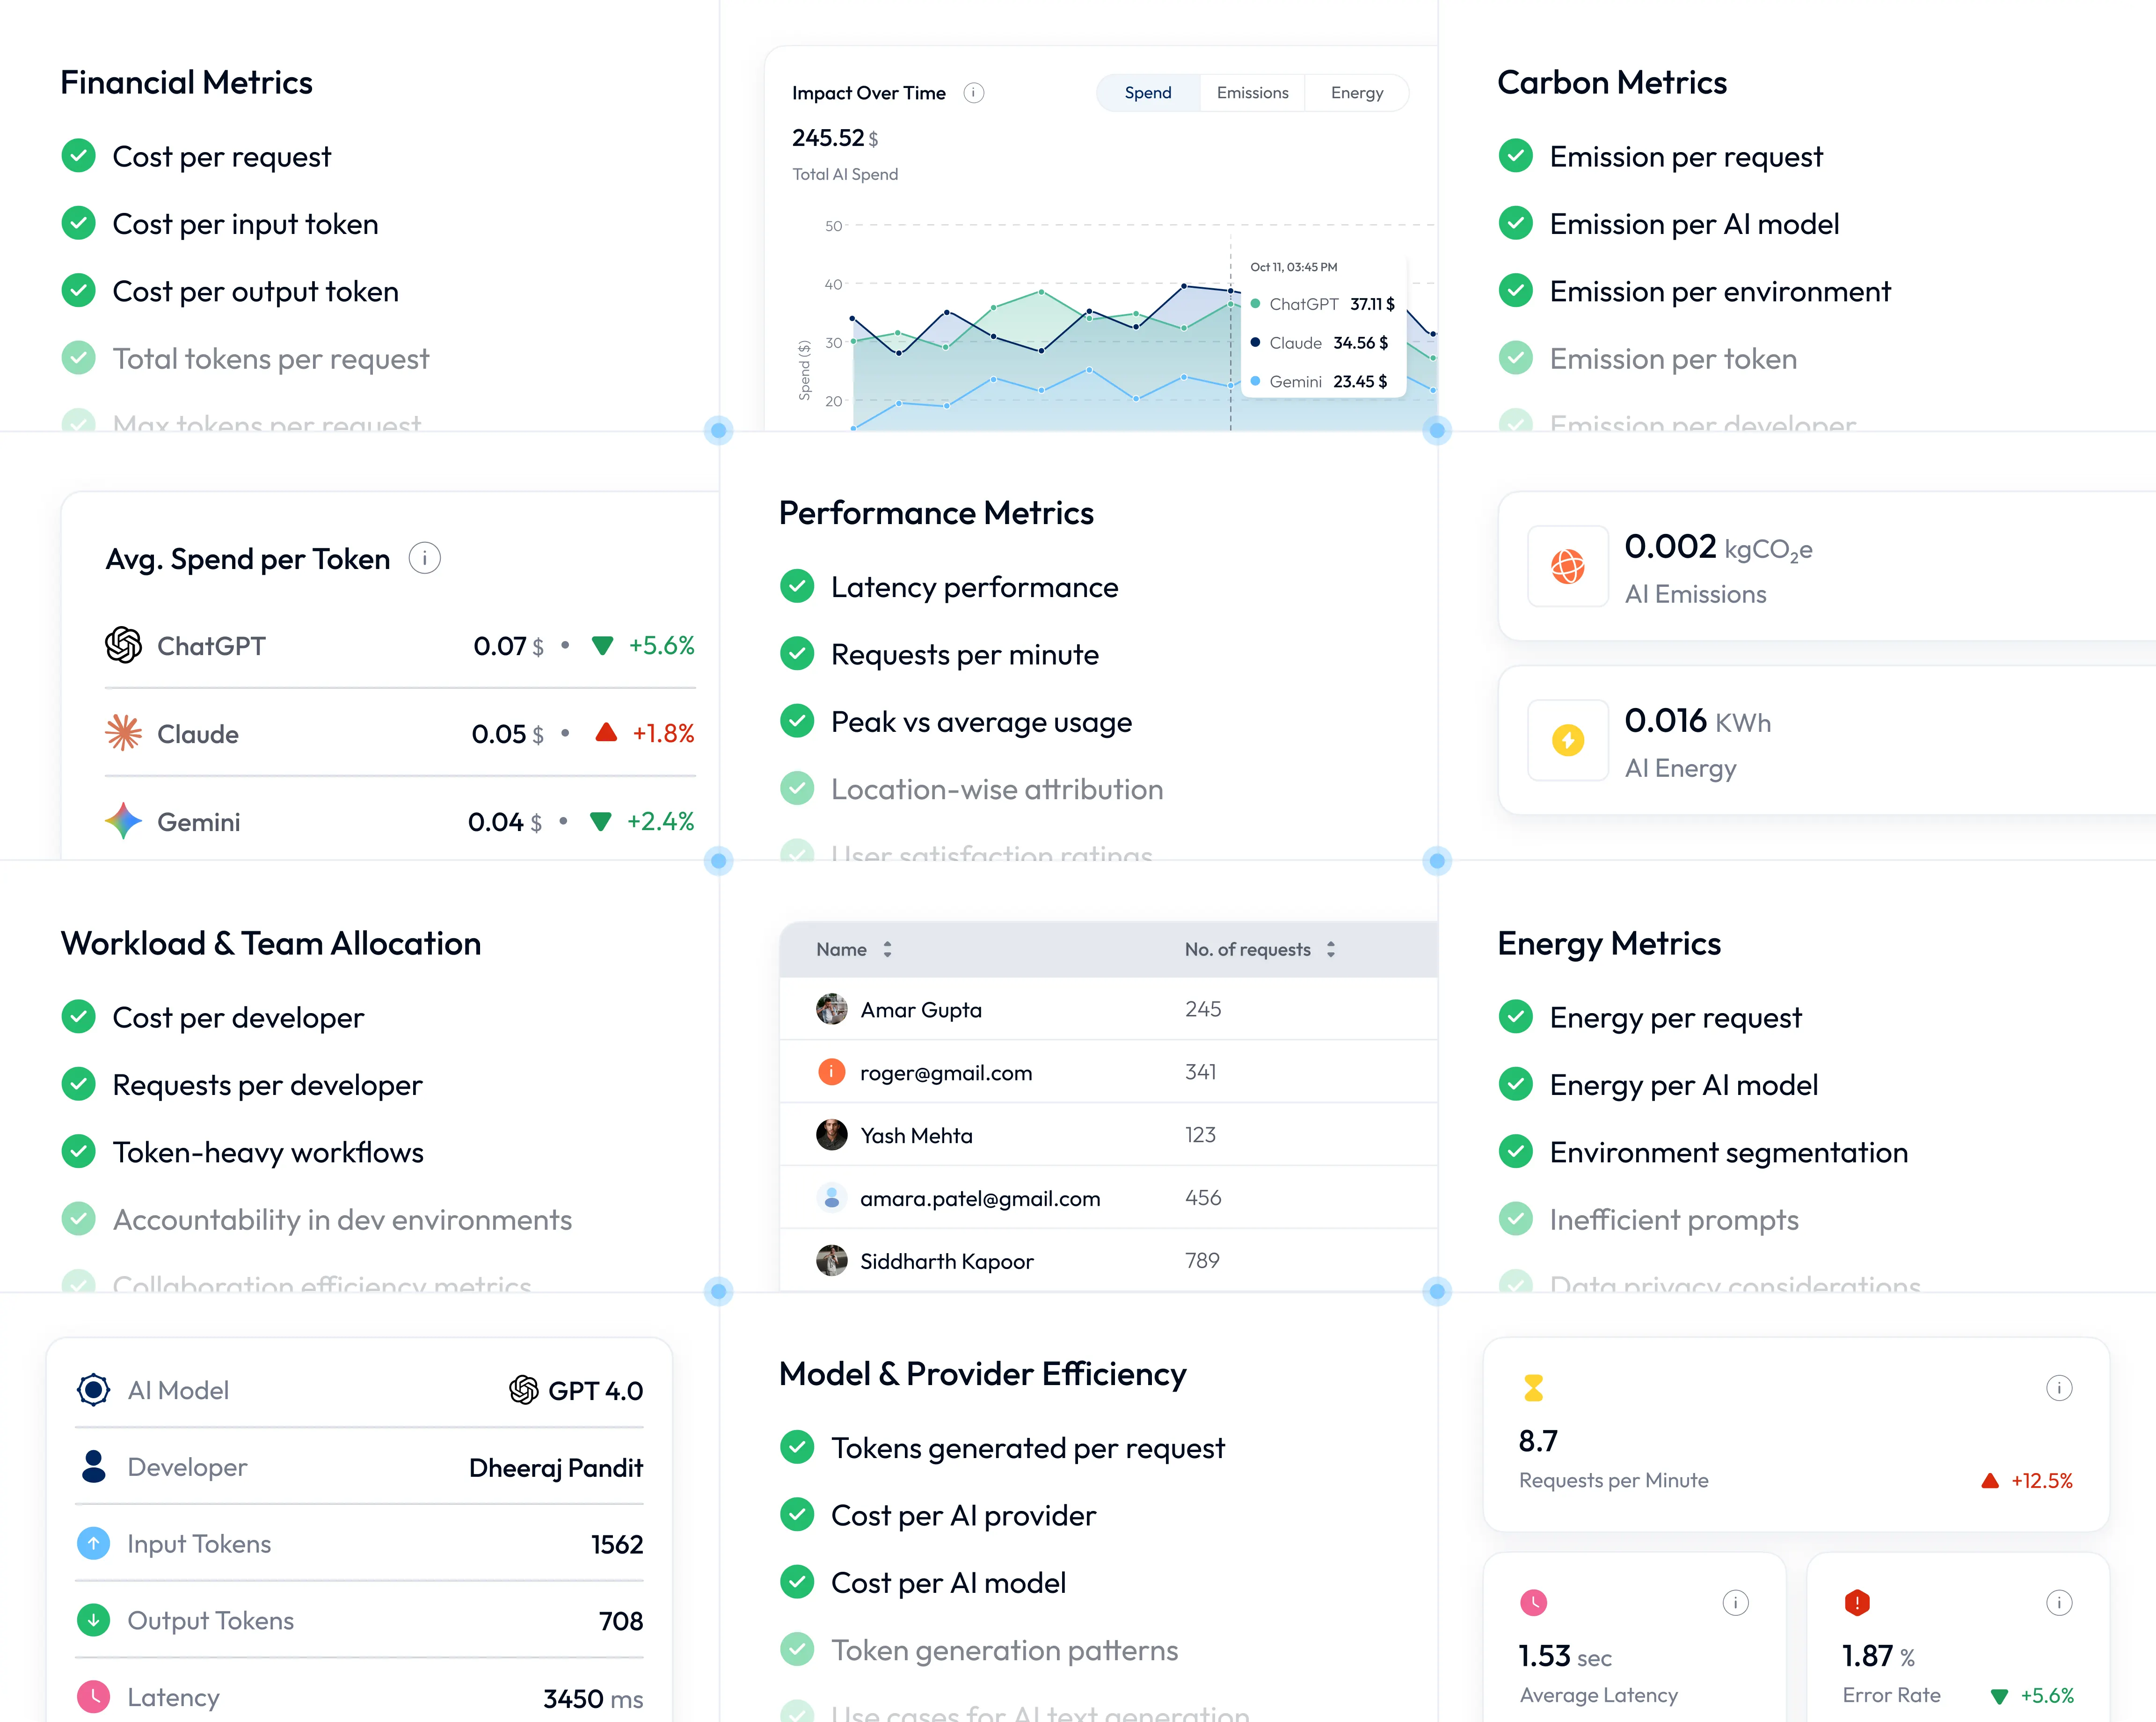Click the amara.patel@gmail.com user avatar
Image resolution: width=2156 pixels, height=1722 pixels.
point(831,1198)
